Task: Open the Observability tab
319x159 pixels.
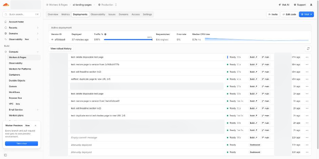Action: [98, 15]
